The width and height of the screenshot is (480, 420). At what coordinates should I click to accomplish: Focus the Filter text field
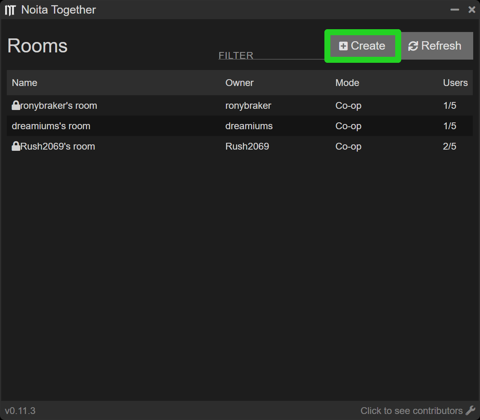point(271,55)
